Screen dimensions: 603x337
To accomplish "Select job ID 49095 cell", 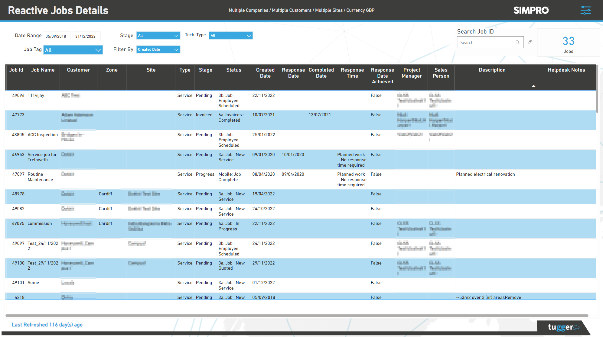I will (18, 223).
